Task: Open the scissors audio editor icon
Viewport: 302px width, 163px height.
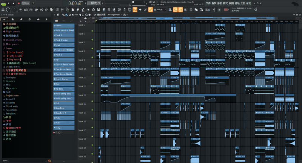Action: [x=109, y=10]
